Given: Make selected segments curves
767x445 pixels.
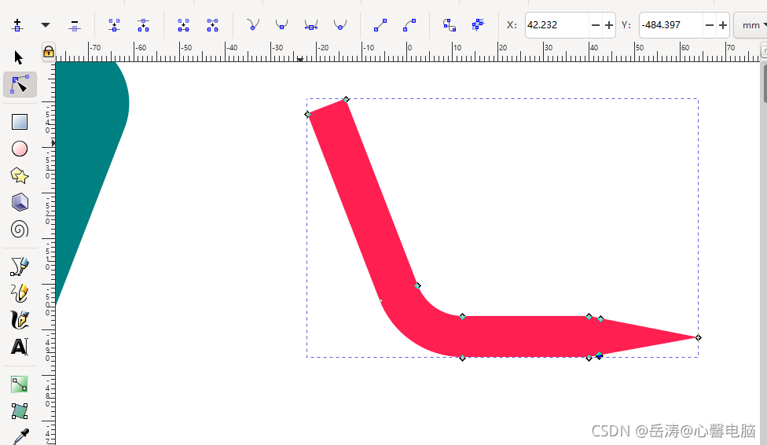Looking at the screenshot, I should [x=409, y=25].
